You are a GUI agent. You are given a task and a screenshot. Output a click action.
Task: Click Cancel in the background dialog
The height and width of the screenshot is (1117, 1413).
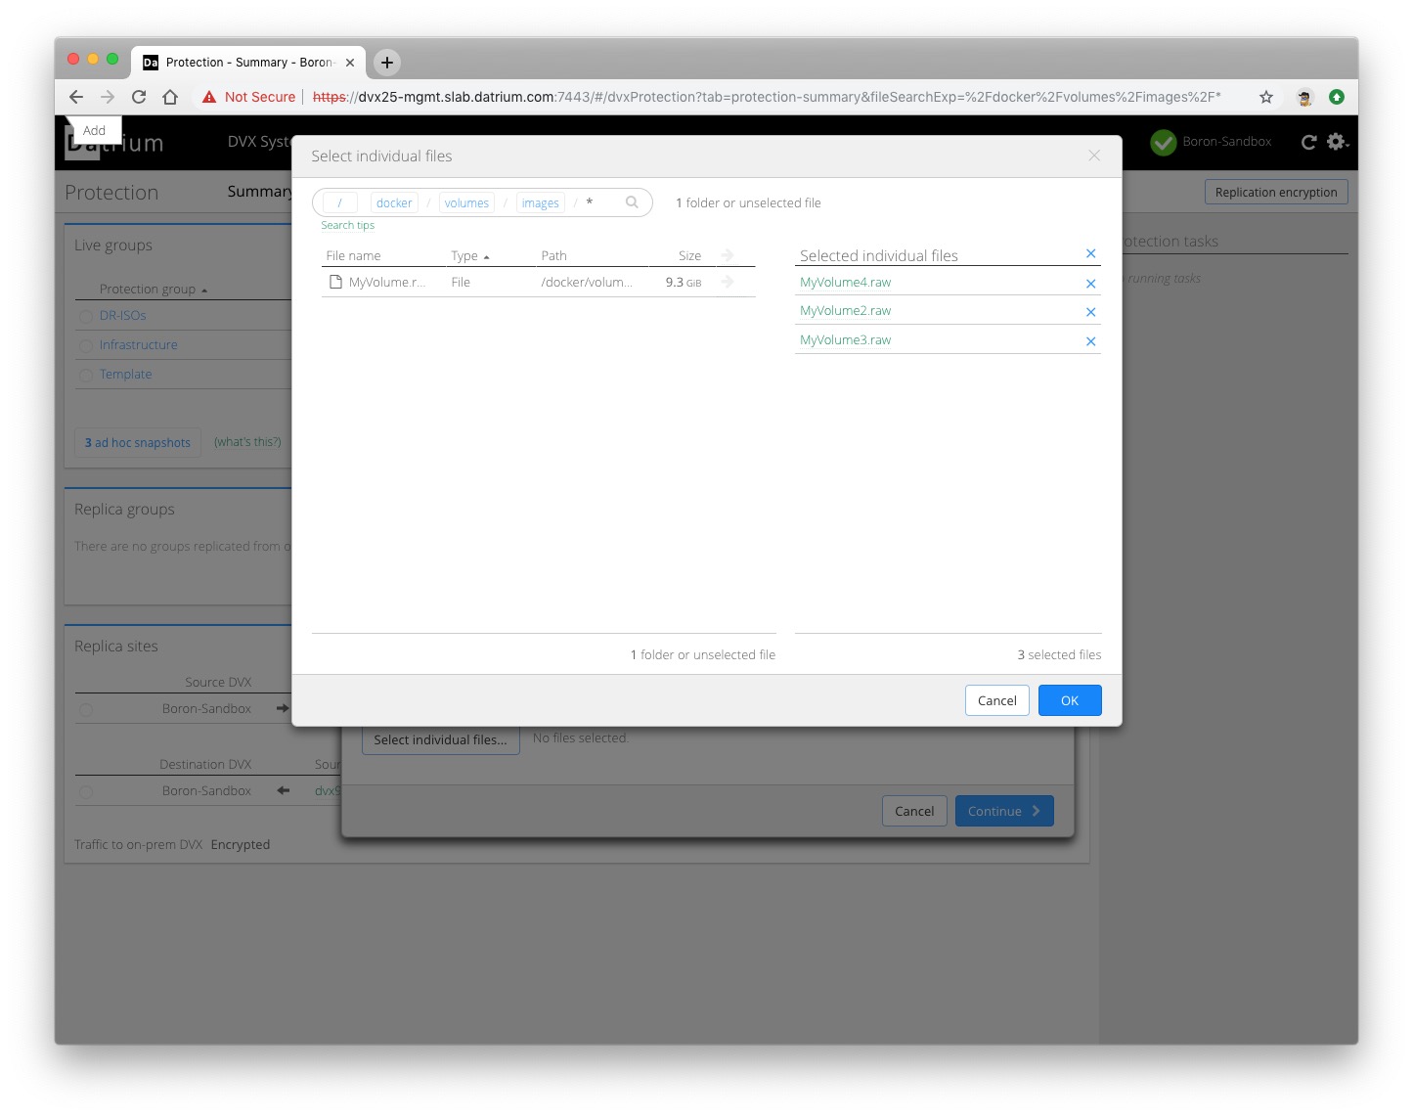click(x=914, y=811)
